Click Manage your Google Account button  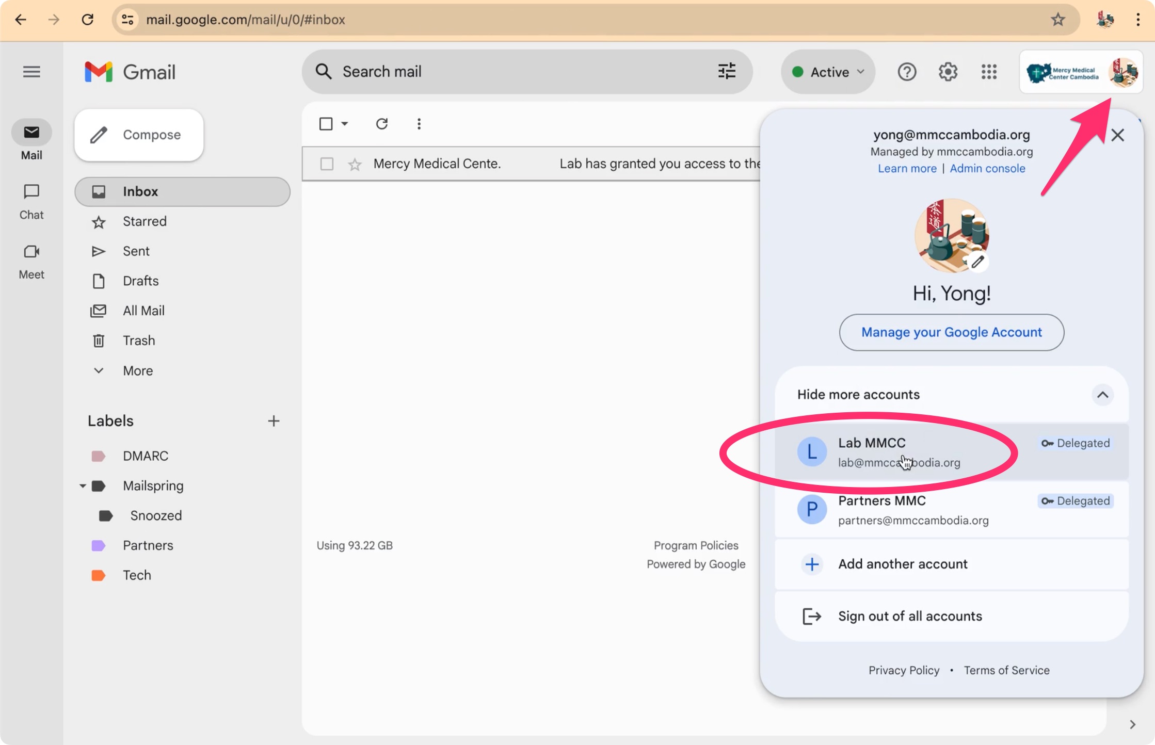(x=951, y=332)
